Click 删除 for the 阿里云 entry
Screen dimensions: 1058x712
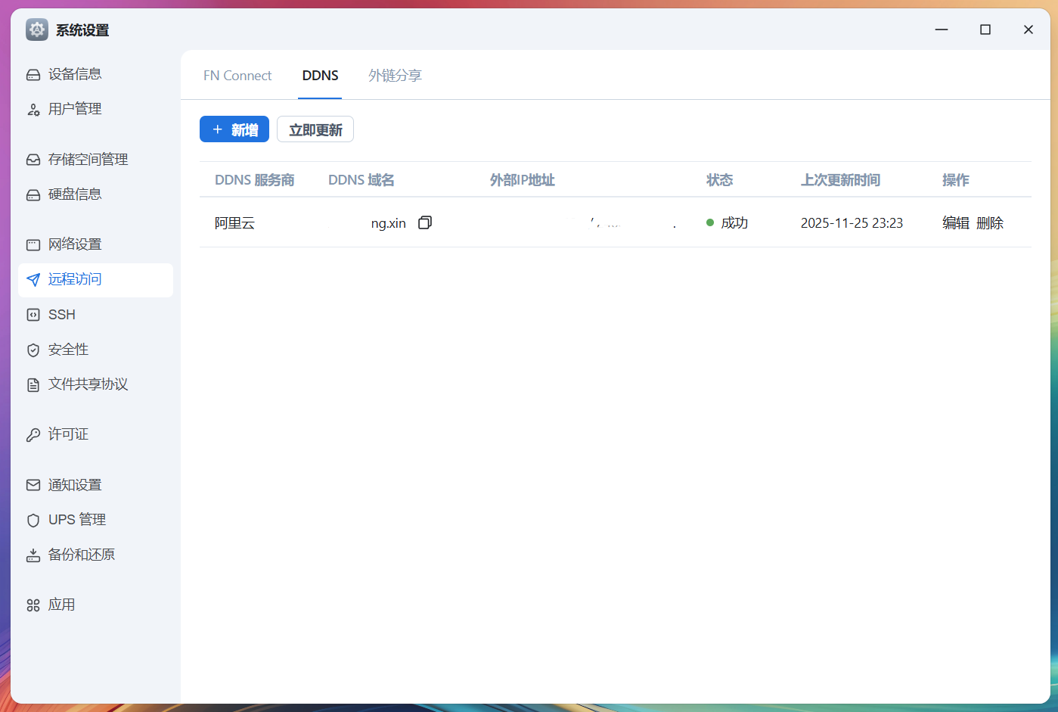990,222
